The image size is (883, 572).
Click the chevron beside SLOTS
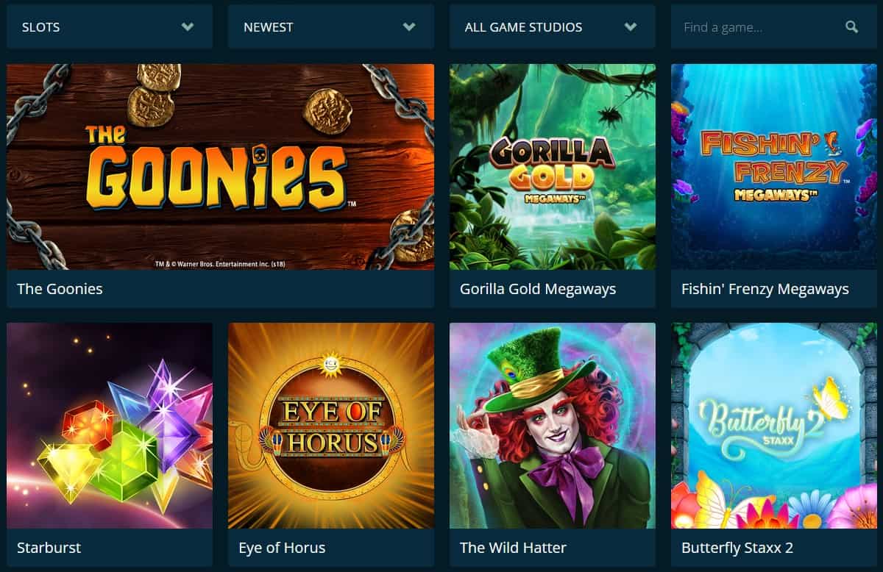pyautogui.click(x=188, y=27)
